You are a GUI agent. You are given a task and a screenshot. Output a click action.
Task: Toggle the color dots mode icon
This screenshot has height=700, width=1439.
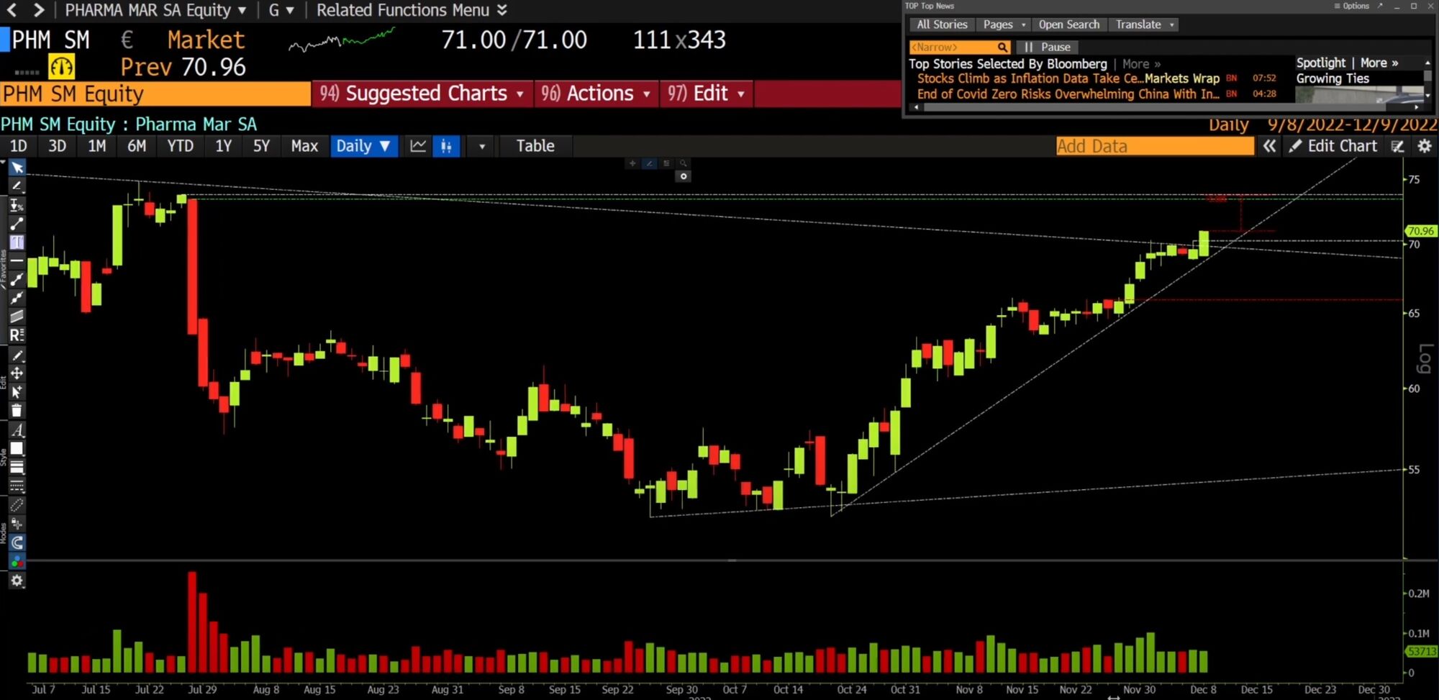click(17, 561)
